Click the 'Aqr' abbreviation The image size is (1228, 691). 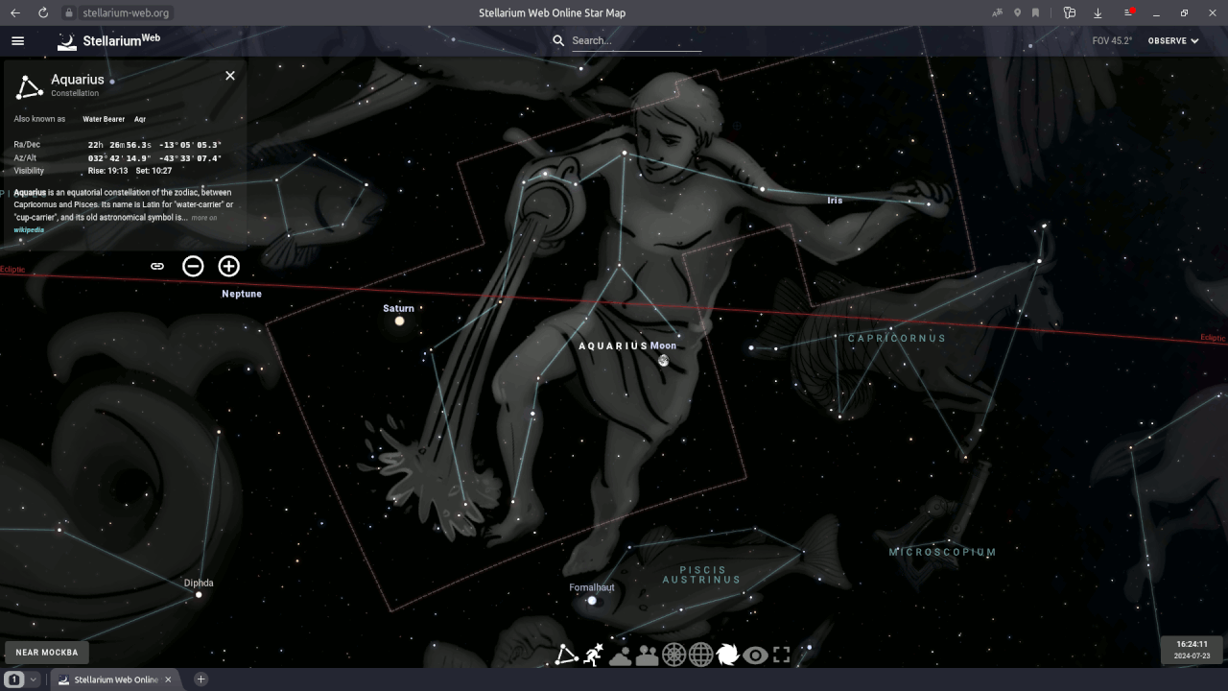140,119
